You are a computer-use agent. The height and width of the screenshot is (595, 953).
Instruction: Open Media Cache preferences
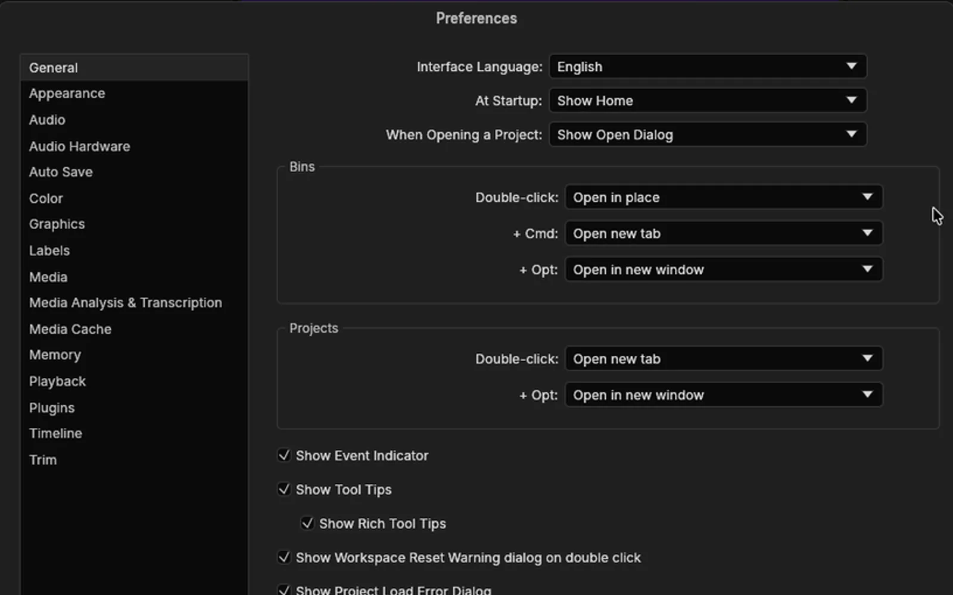[x=134, y=329]
